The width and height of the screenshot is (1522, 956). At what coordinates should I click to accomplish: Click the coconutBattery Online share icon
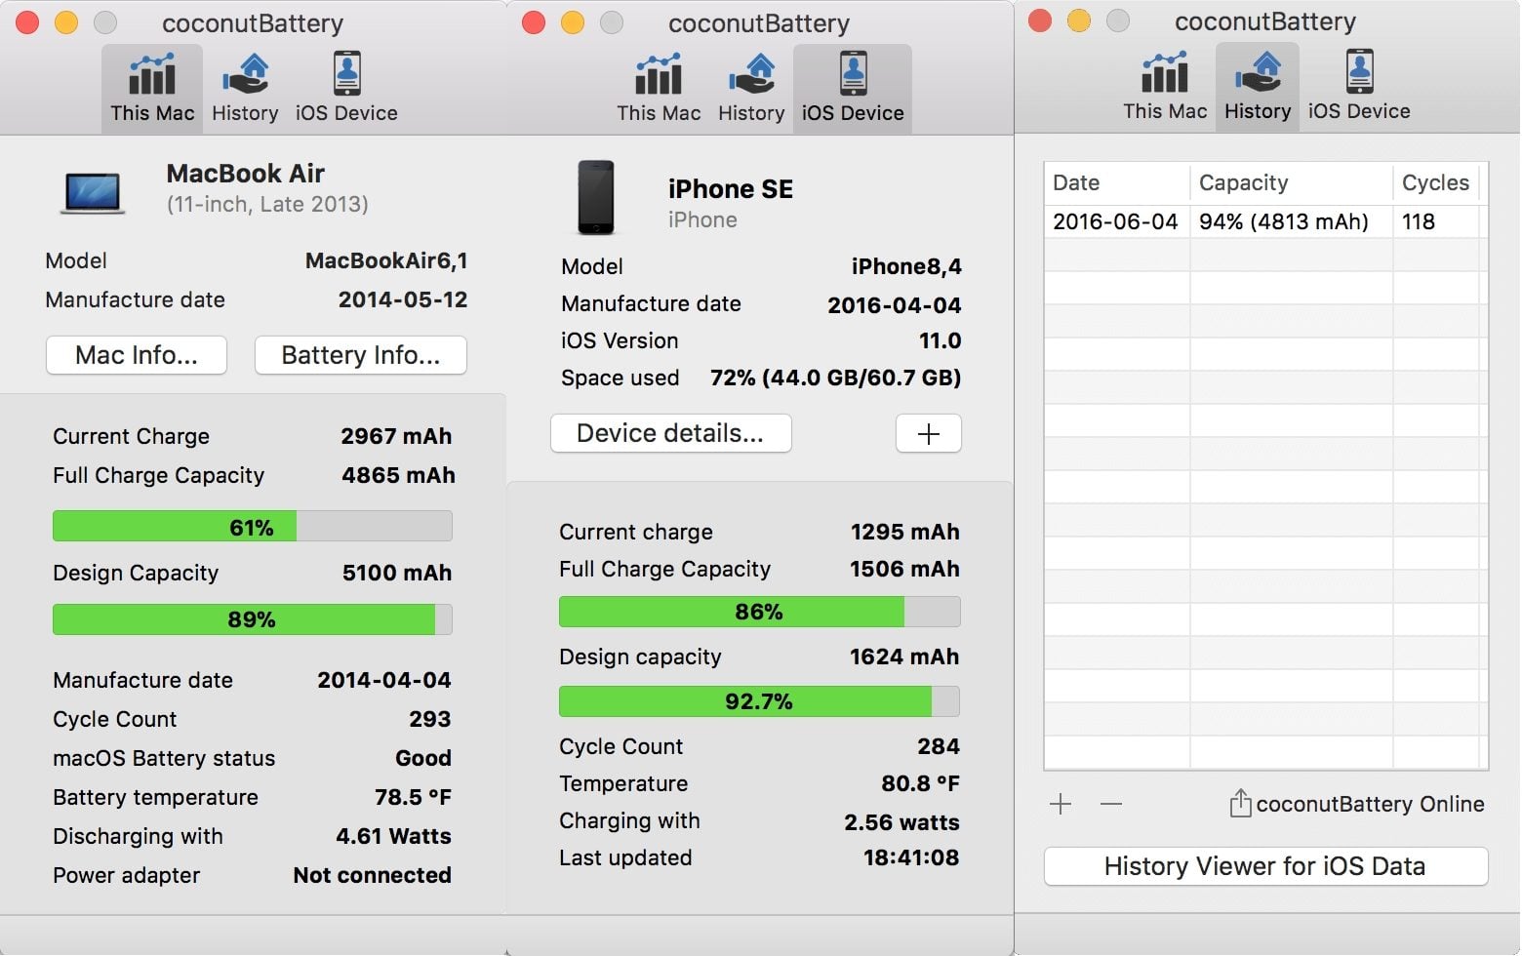[1240, 803]
